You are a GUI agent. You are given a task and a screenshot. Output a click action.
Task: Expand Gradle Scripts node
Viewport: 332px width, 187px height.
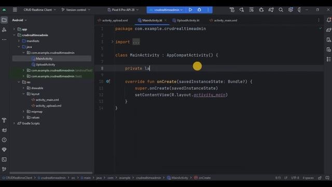14,123
